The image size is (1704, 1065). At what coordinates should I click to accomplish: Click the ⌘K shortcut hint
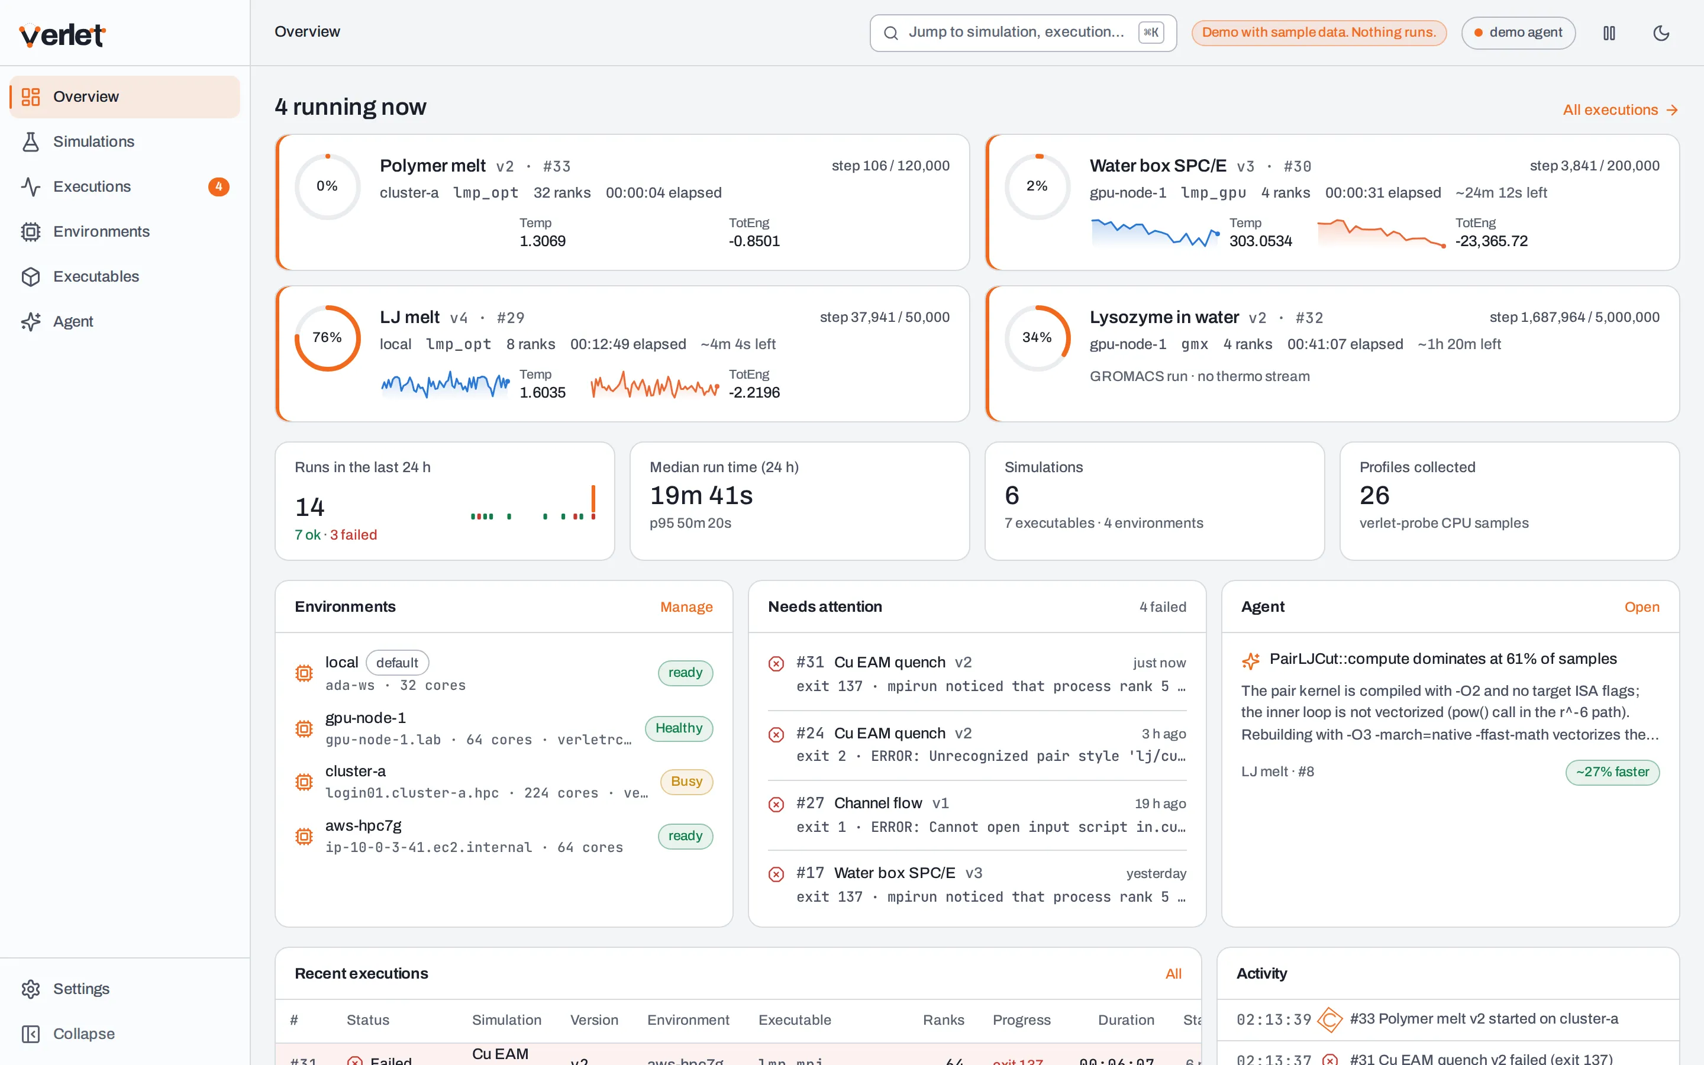[1151, 33]
